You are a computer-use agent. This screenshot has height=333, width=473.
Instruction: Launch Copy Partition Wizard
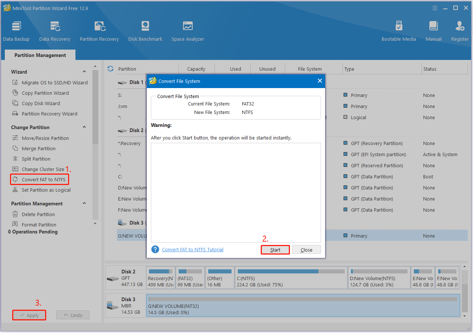pyautogui.click(x=40, y=93)
